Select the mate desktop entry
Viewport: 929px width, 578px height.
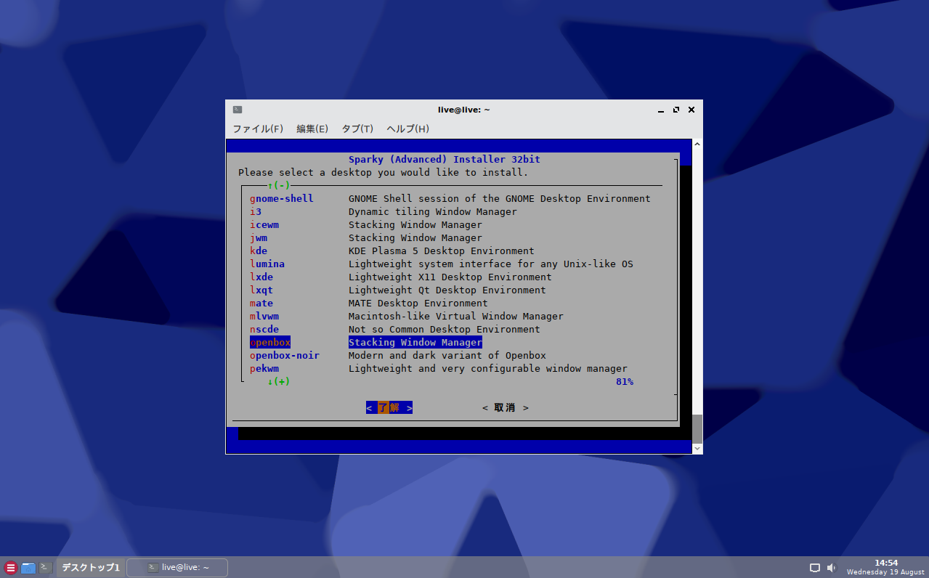(x=261, y=304)
